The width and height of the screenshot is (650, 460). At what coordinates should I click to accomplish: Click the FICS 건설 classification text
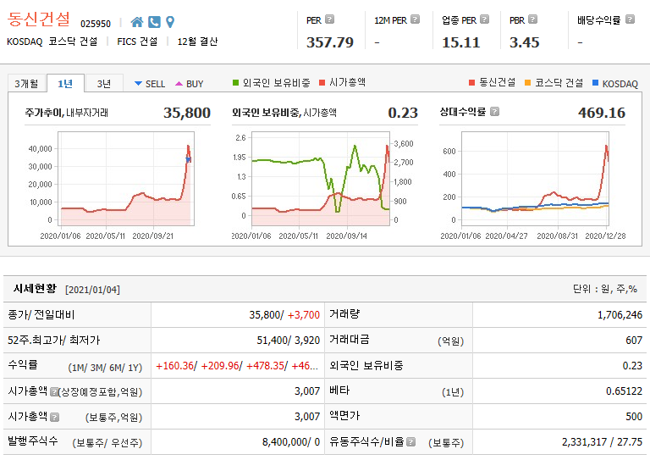(137, 42)
